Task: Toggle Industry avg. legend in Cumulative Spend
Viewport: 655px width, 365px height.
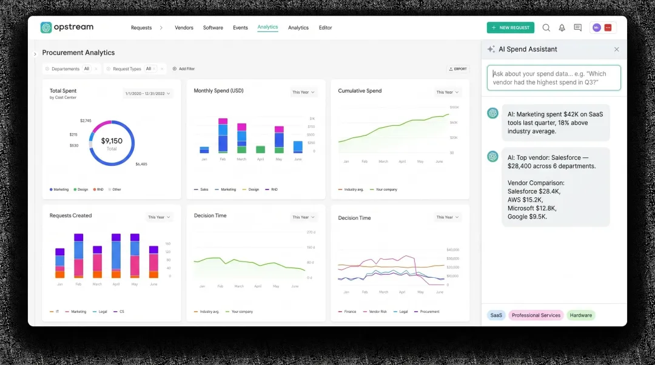Action: click(351, 189)
